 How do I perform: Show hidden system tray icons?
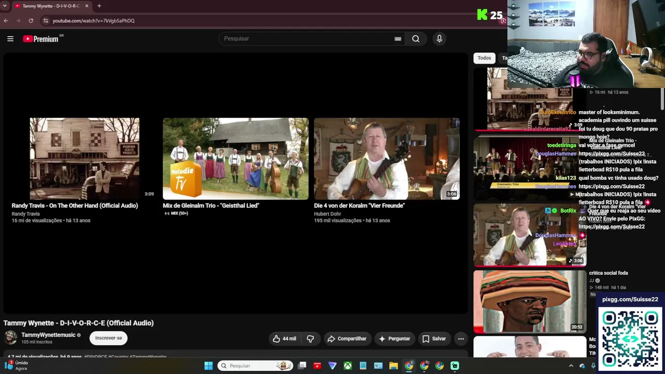pos(571,366)
